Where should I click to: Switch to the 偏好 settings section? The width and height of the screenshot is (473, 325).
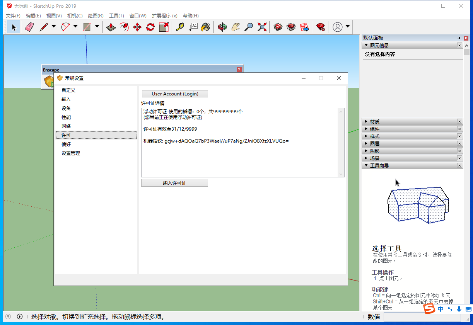coord(65,144)
